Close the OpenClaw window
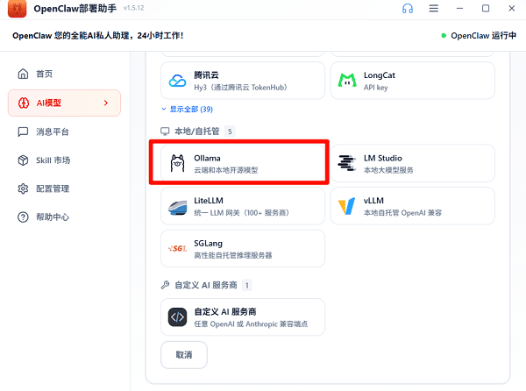The height and width of the screenshot is (391, 526). click(x=512, y=9)
